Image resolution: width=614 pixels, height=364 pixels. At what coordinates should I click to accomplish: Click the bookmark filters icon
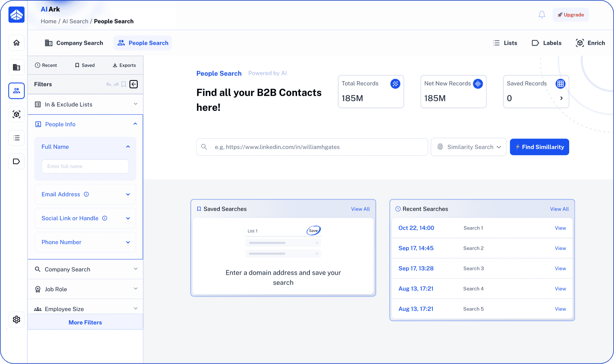point(124,84)
